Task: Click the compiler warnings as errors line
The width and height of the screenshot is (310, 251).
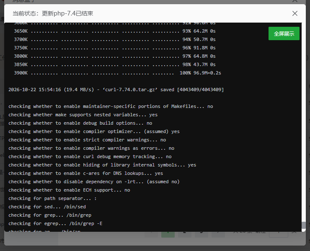Action: coord(91,149)
